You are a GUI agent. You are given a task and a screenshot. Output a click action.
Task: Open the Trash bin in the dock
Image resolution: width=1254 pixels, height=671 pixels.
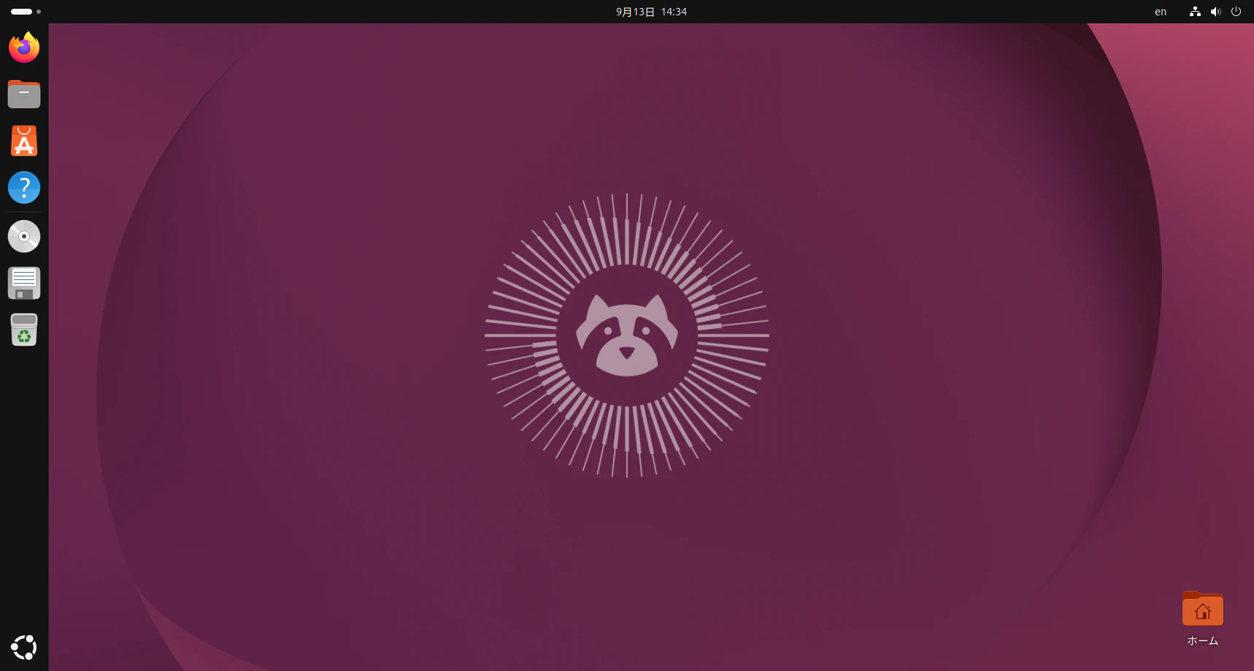coord(24,330)
